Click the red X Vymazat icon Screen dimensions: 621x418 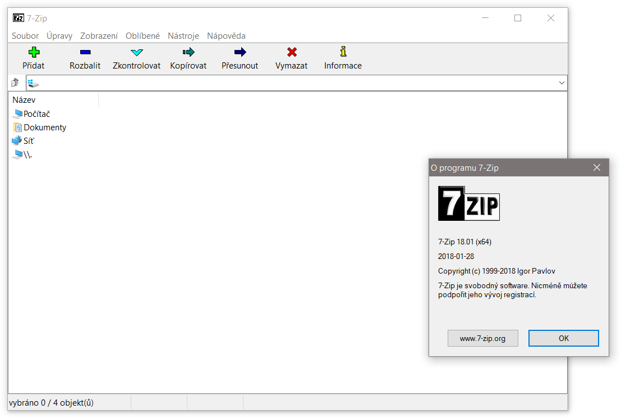(292, 52)
